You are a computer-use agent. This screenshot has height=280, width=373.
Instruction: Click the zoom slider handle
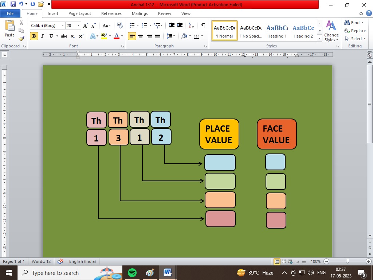[348, 261]
